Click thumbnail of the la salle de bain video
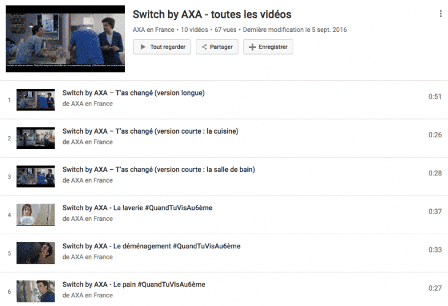The height and width of the screenshot is (306, 448). (x=36, y=177)
